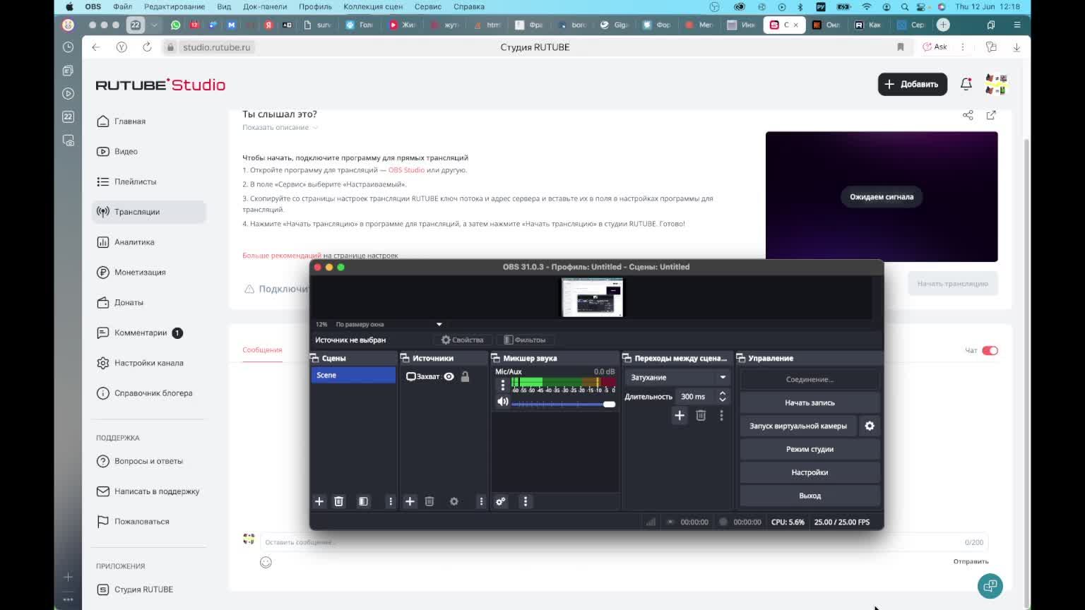Click the share icon above stream preview
1085x610 pixels.
click(x=968, y=115)
